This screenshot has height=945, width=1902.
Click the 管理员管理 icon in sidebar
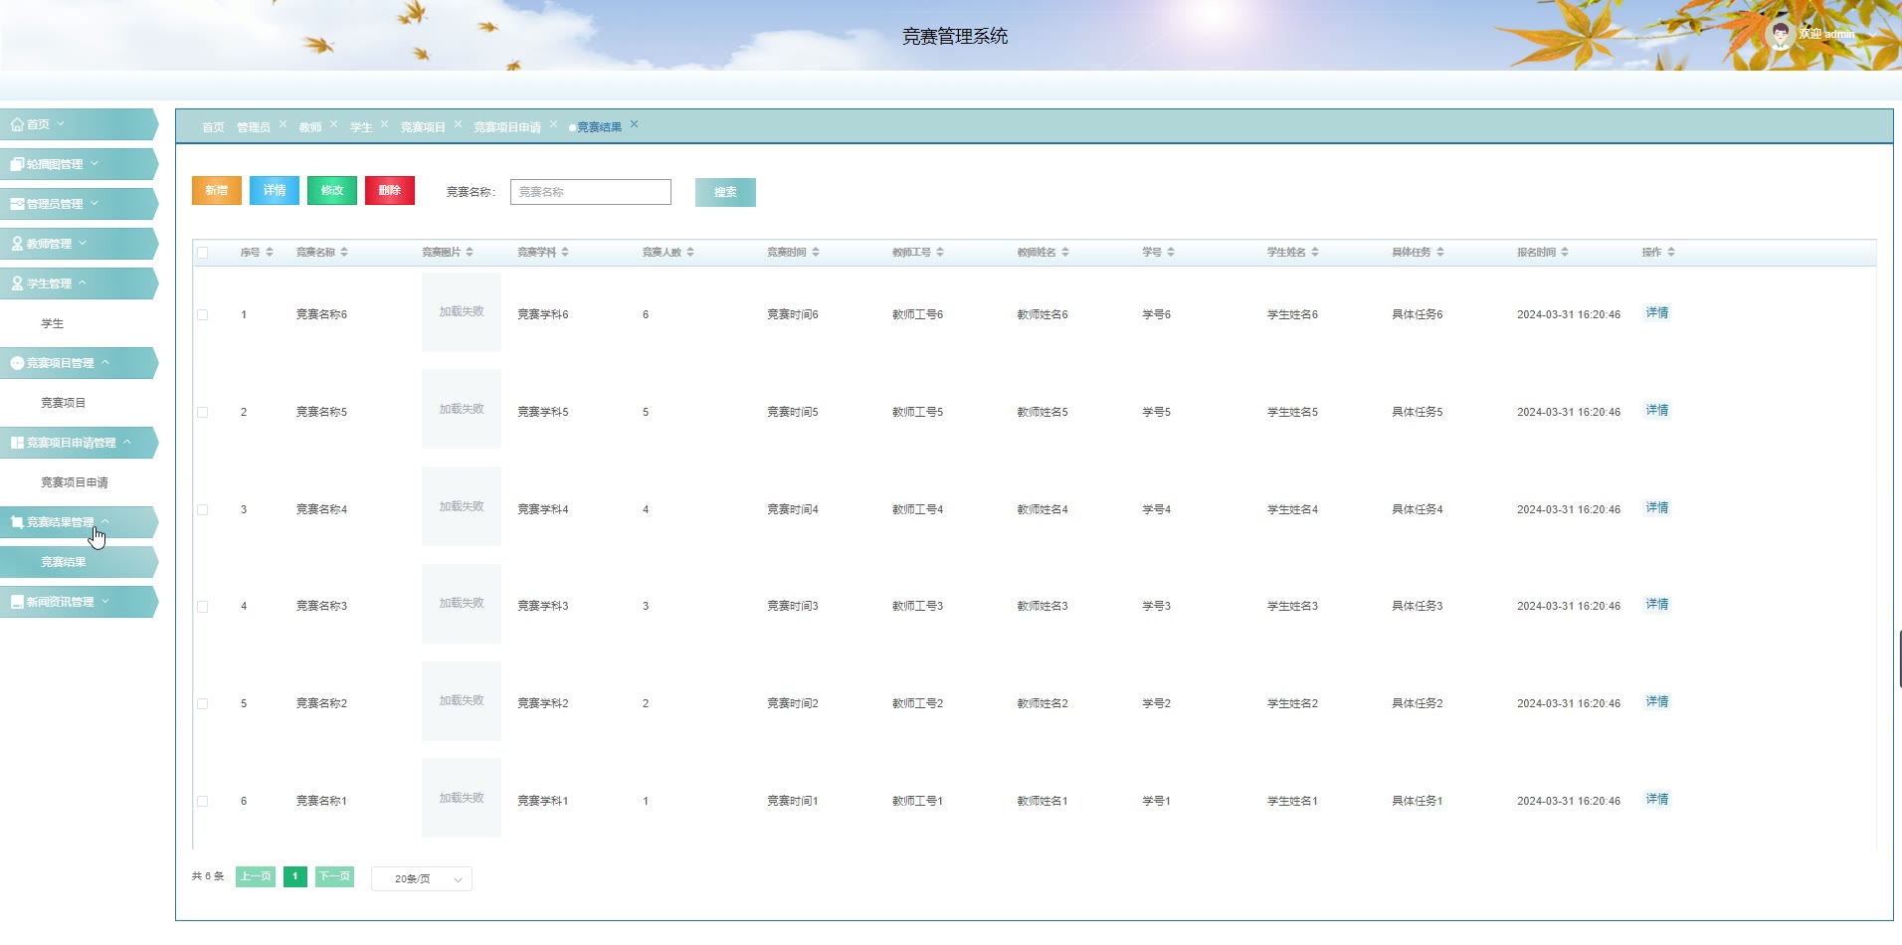point(17,204)
